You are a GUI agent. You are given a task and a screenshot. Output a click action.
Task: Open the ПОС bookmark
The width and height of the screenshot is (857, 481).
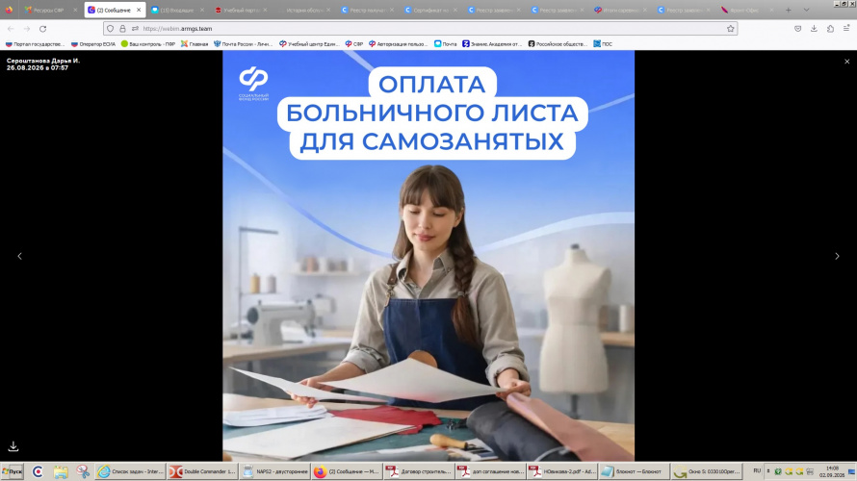click(603, 43)
